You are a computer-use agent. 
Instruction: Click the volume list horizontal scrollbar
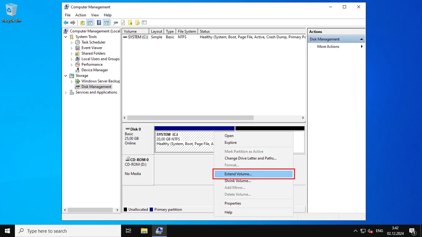point(190,118)
